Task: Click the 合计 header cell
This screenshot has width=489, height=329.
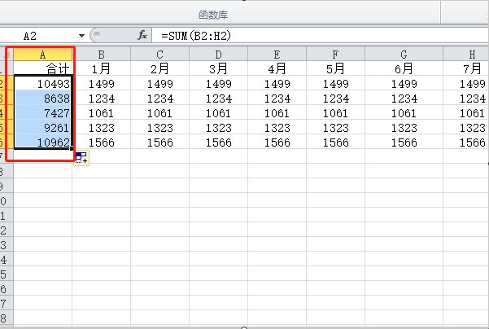Action: [42, 68]
